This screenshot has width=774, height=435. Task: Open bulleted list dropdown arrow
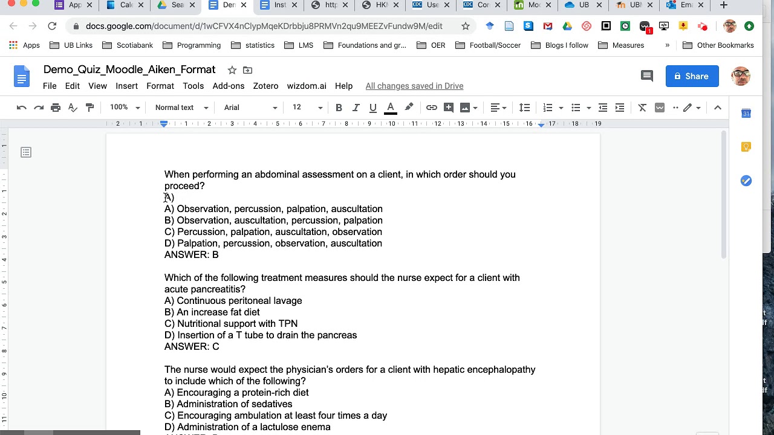589,108
